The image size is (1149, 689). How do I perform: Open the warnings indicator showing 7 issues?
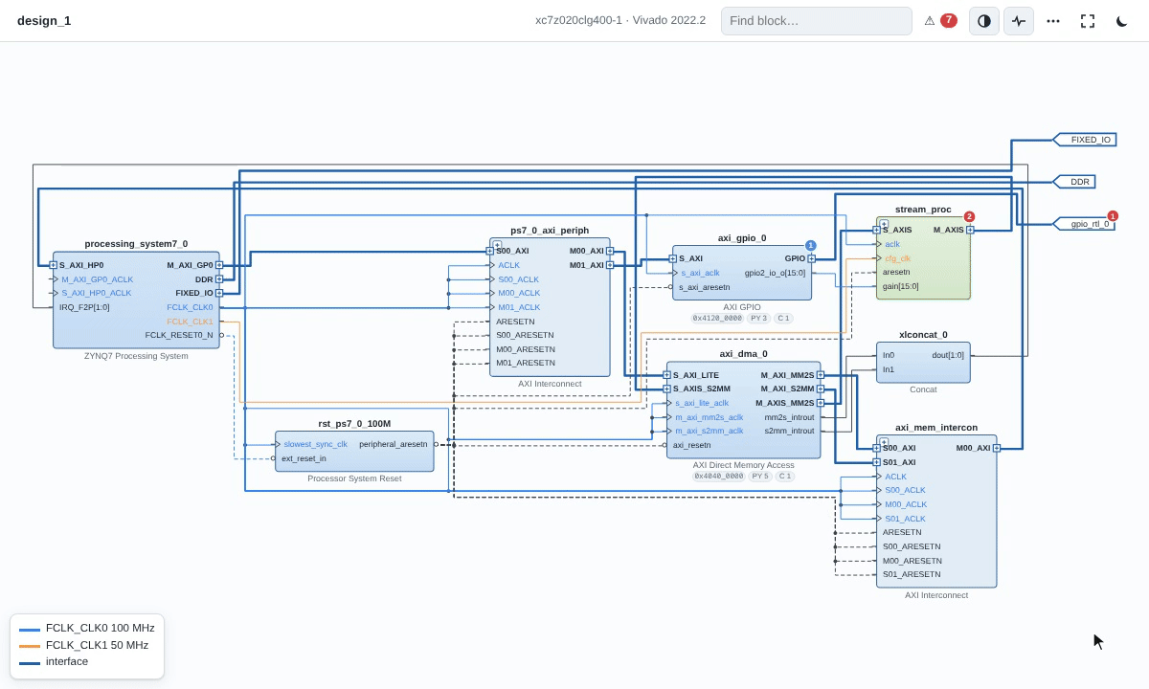940,20
